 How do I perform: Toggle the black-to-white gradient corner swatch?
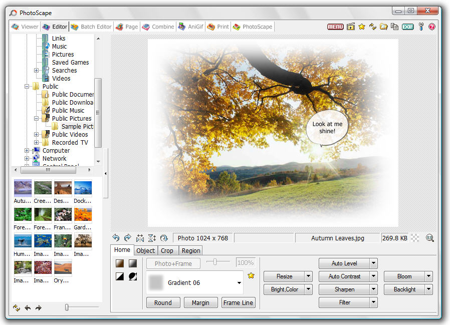[x=133, y=263]
